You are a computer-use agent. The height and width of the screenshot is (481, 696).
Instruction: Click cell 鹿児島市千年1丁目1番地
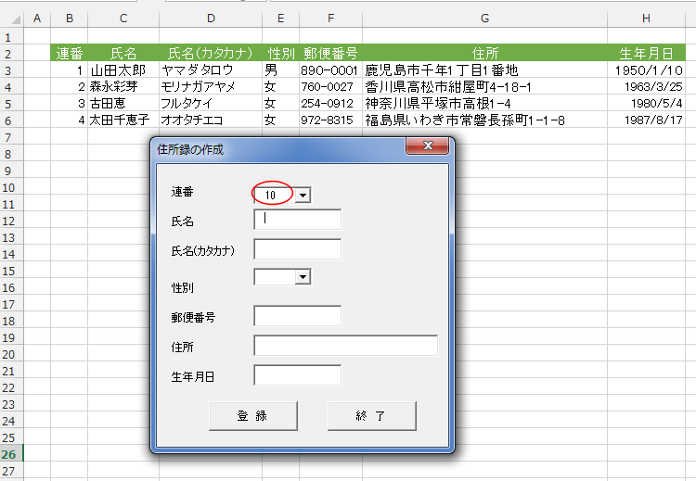tap(484, 70)
